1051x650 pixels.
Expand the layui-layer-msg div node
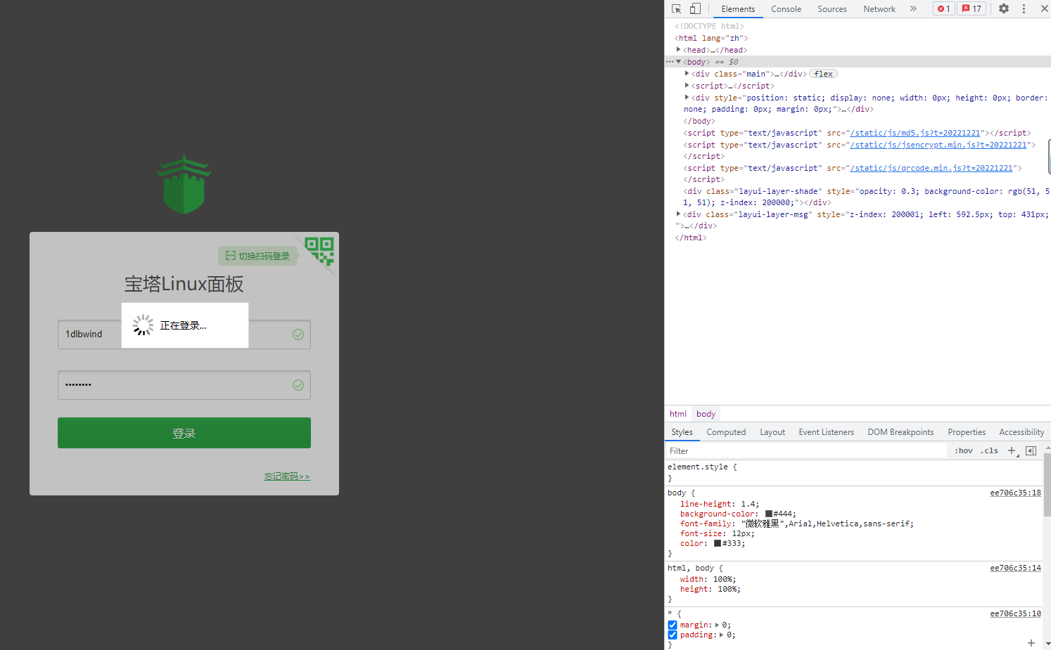coord(678,214)
